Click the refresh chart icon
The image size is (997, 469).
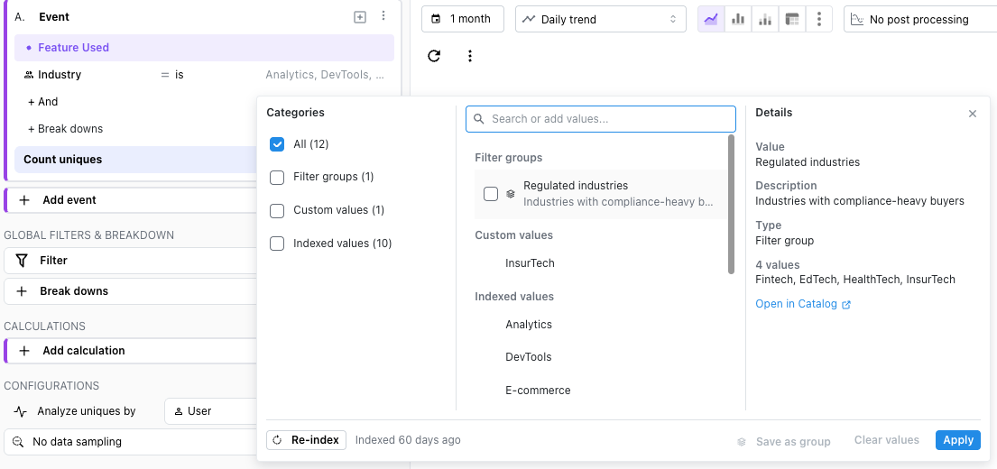[434, 56]
